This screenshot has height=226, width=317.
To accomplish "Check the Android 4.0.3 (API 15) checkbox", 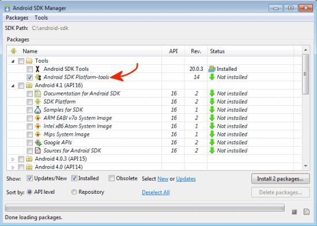I will [x=21, y=159].
